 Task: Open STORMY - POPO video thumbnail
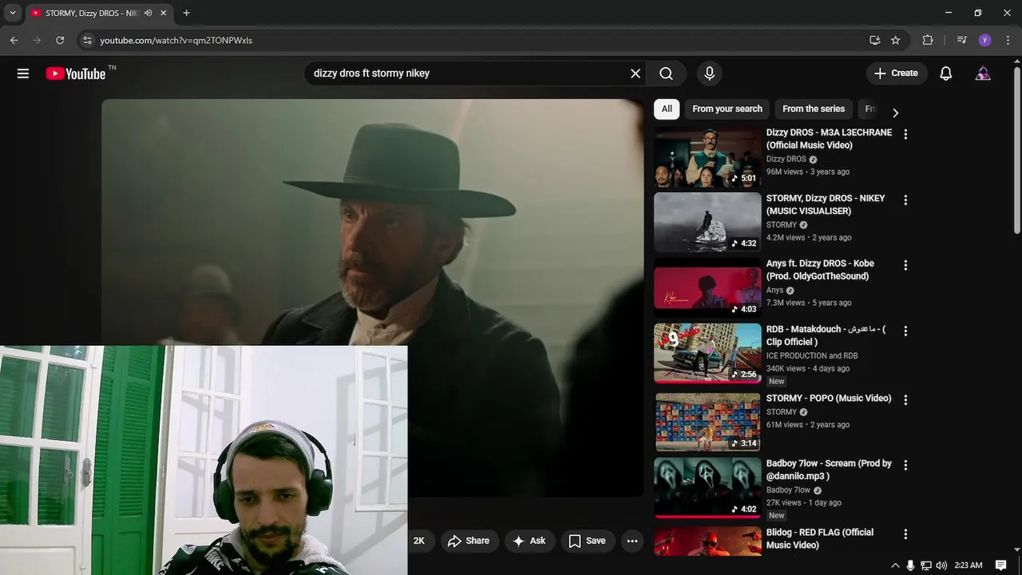click(707, 422)
